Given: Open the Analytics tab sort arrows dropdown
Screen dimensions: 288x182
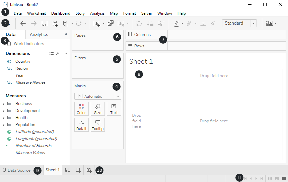Looking at the screenshot, I should 66,34.
